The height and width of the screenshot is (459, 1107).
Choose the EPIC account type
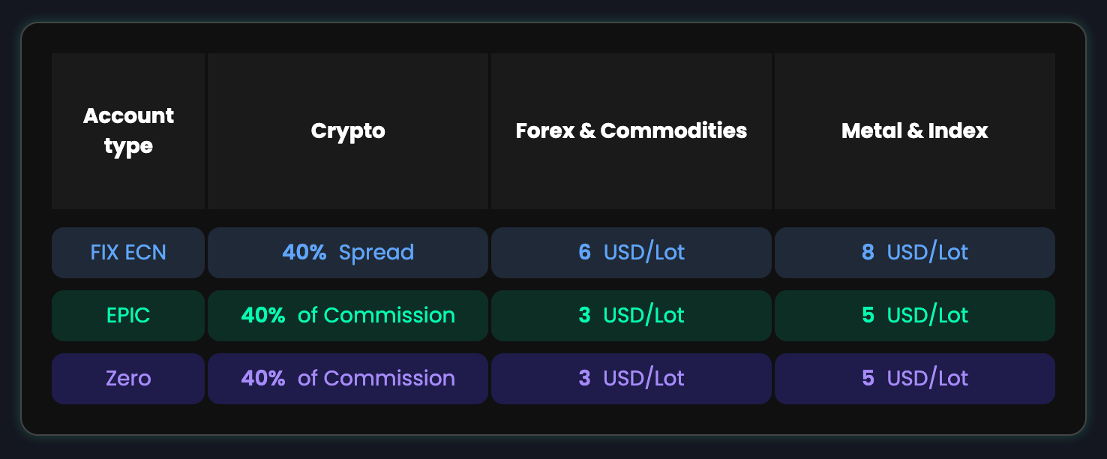(x=128, y=315)
